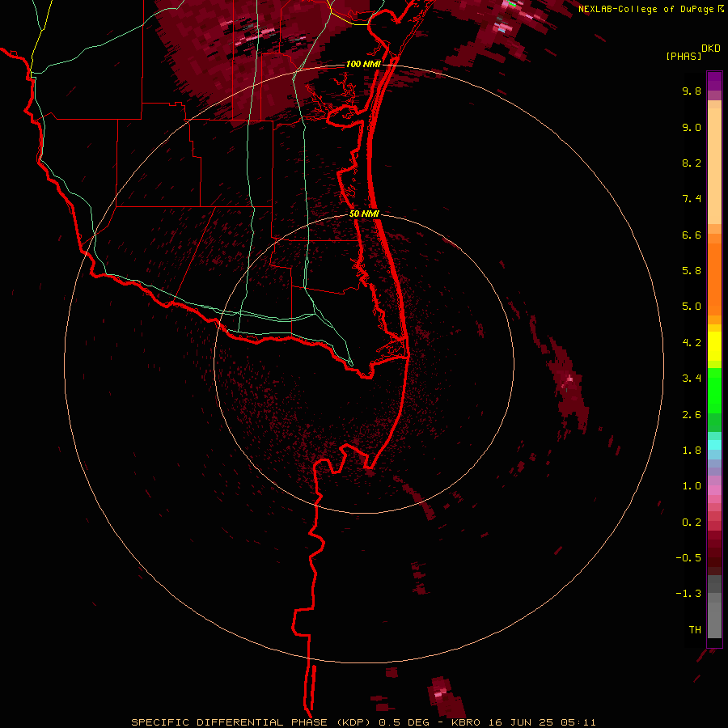728x728 pixels.
Task: Click the -1.3 scale value
Action: pyautogui.click(x=688, y=594)
